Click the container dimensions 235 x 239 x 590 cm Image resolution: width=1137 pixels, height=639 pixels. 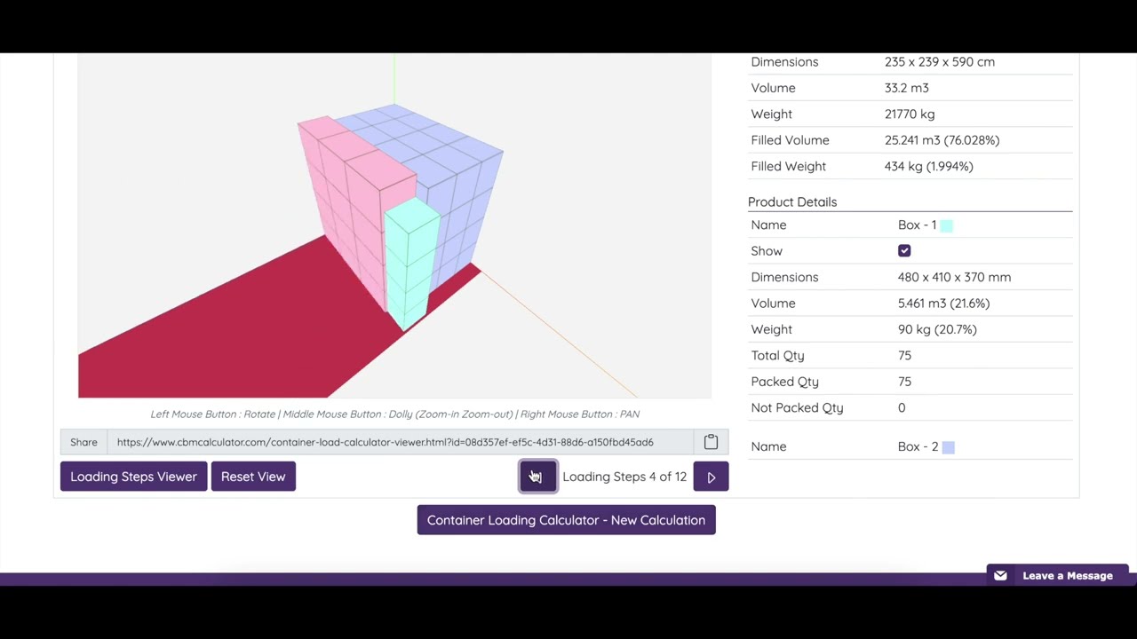pos(940,62)
